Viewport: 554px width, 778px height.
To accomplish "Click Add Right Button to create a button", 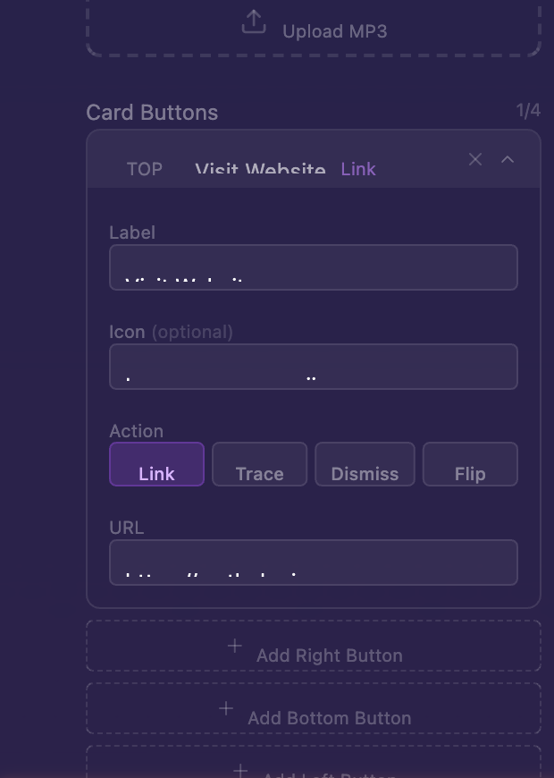I will tap(313, 646).
